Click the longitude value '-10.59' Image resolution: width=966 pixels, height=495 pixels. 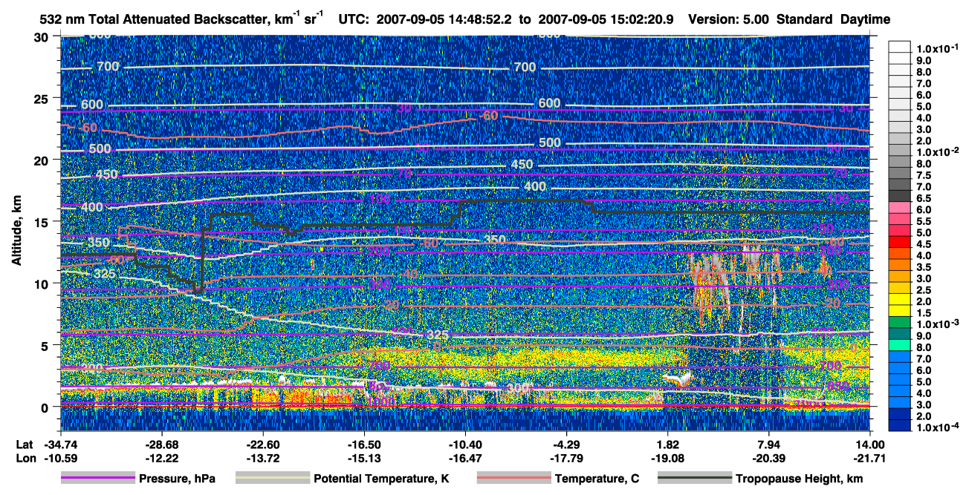point(60,458)
